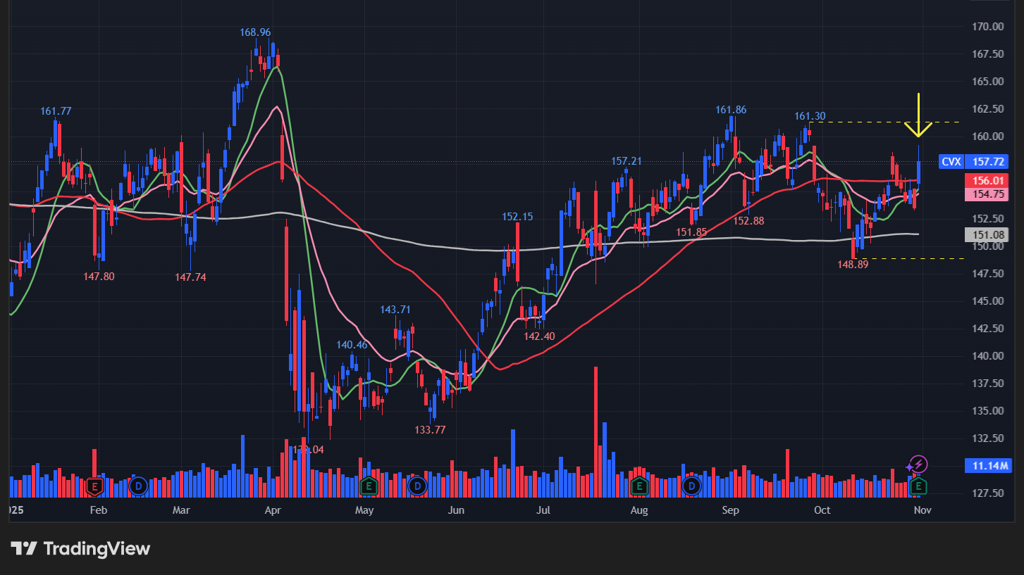Viewport: 1024px width, 575px height.
Task: Click the purple lightning bolt icon
Action: 917,465
